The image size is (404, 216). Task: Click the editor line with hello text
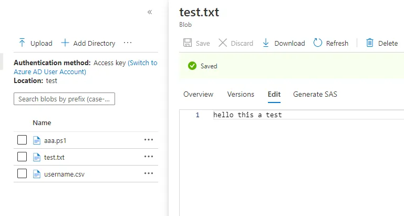(247, 115)
